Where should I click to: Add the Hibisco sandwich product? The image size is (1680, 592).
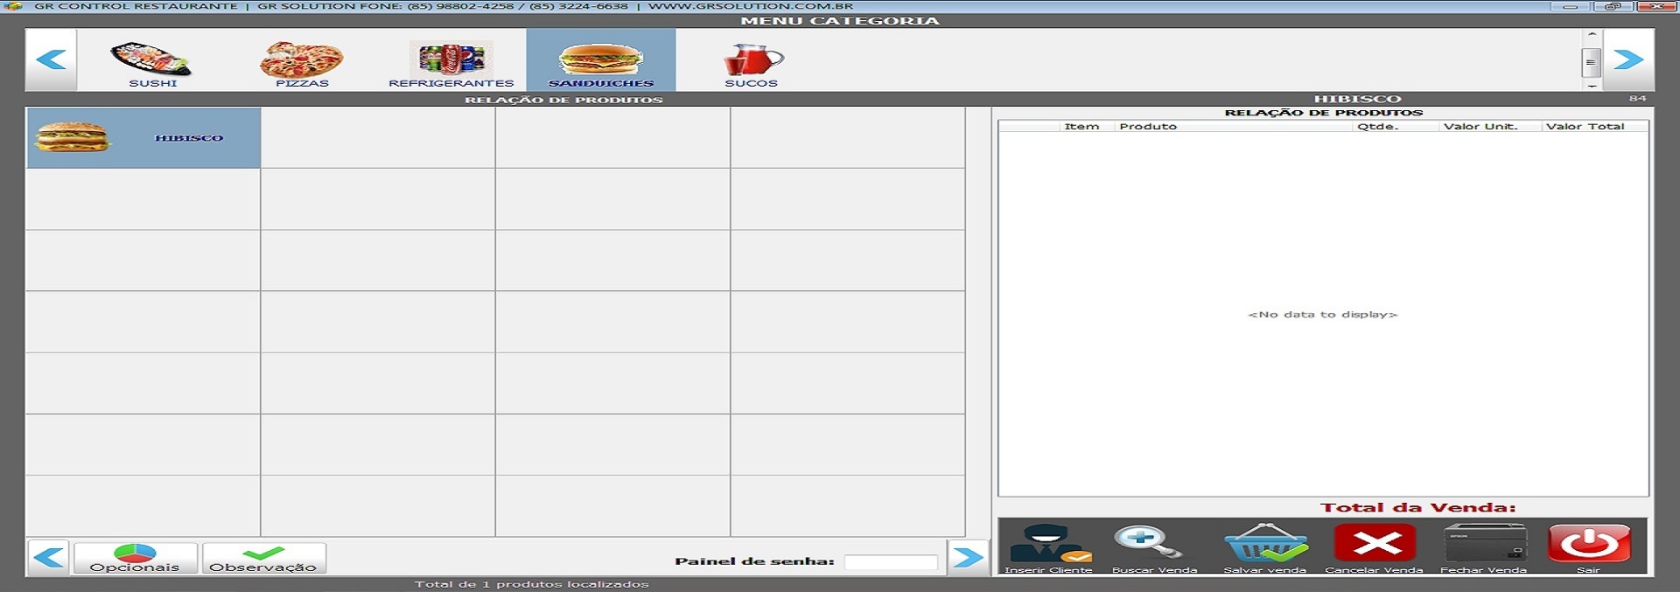pos(143,138)
